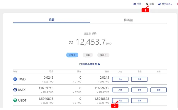Enable the 隱藏小額資產 checkbox
This screenshot has width=178, height=110.
pyautogui.click(x=80, y=64)
